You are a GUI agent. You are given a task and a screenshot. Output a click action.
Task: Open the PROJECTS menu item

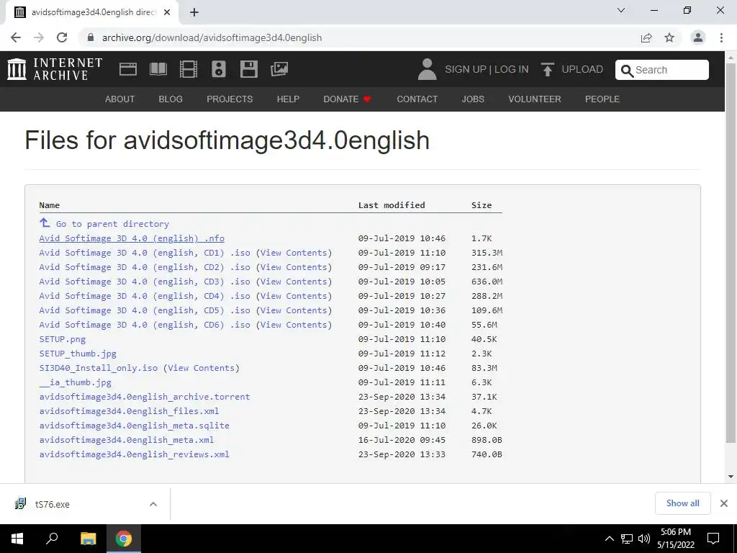click(230, 99)
